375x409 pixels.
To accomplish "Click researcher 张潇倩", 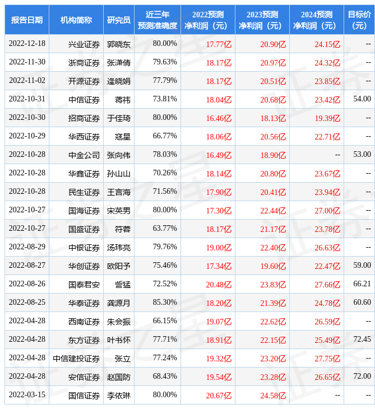I will tap(119, 63).
